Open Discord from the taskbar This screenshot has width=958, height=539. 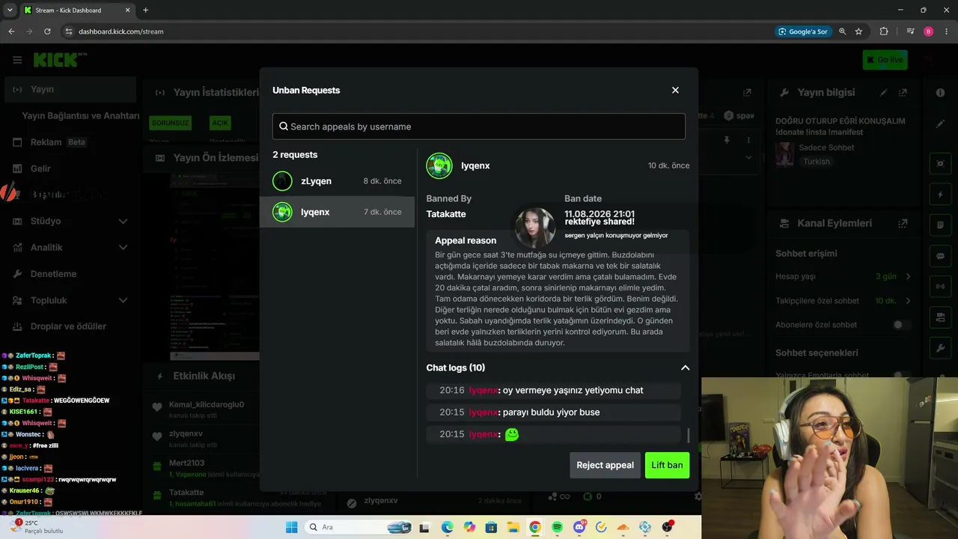579,527
